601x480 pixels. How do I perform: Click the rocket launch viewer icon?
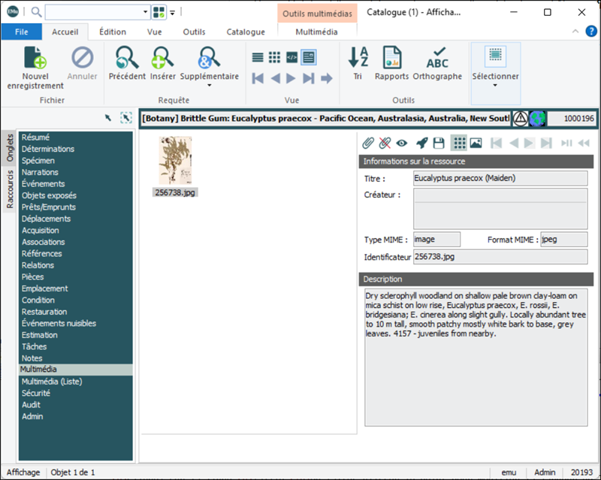point(422,143)
